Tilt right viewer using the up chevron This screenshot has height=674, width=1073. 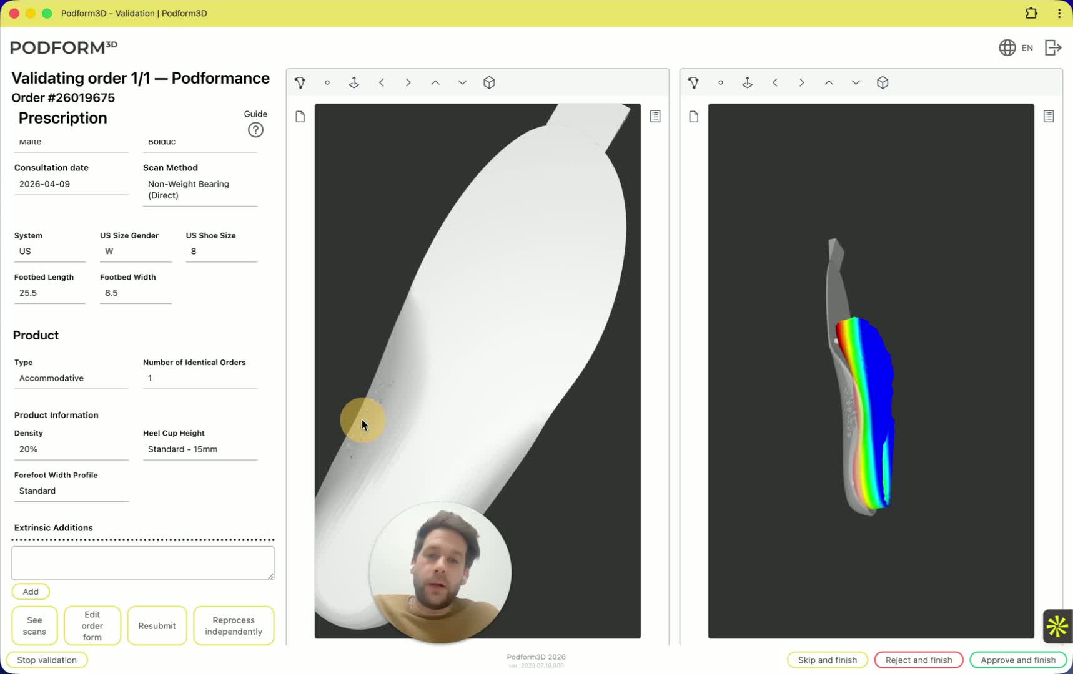[x=829, y=82]
